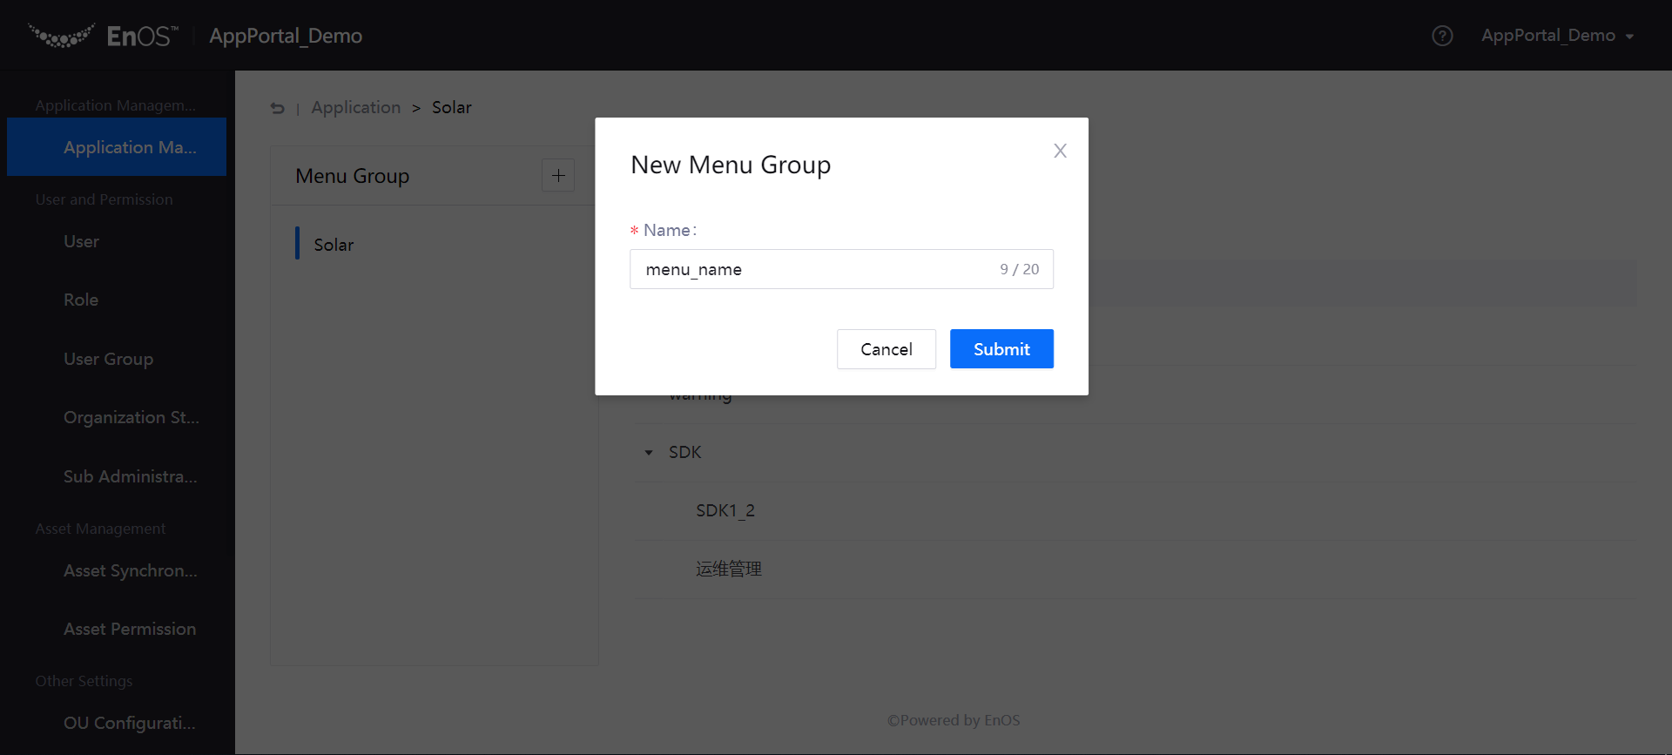Viewport: 1672px width, 755px height.
Task: Click the back arrow icon in breadcrumb
Action: point(277,108)
